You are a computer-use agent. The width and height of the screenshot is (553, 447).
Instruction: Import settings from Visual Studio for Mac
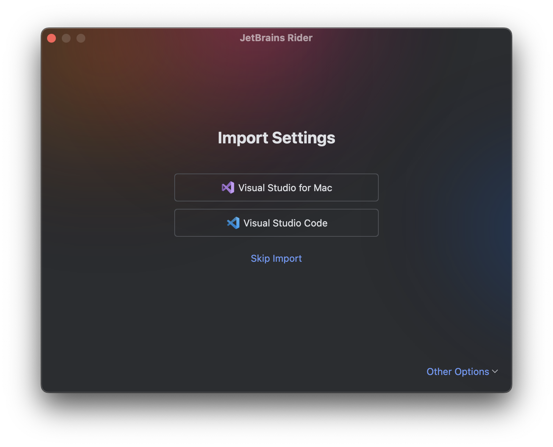276,187
